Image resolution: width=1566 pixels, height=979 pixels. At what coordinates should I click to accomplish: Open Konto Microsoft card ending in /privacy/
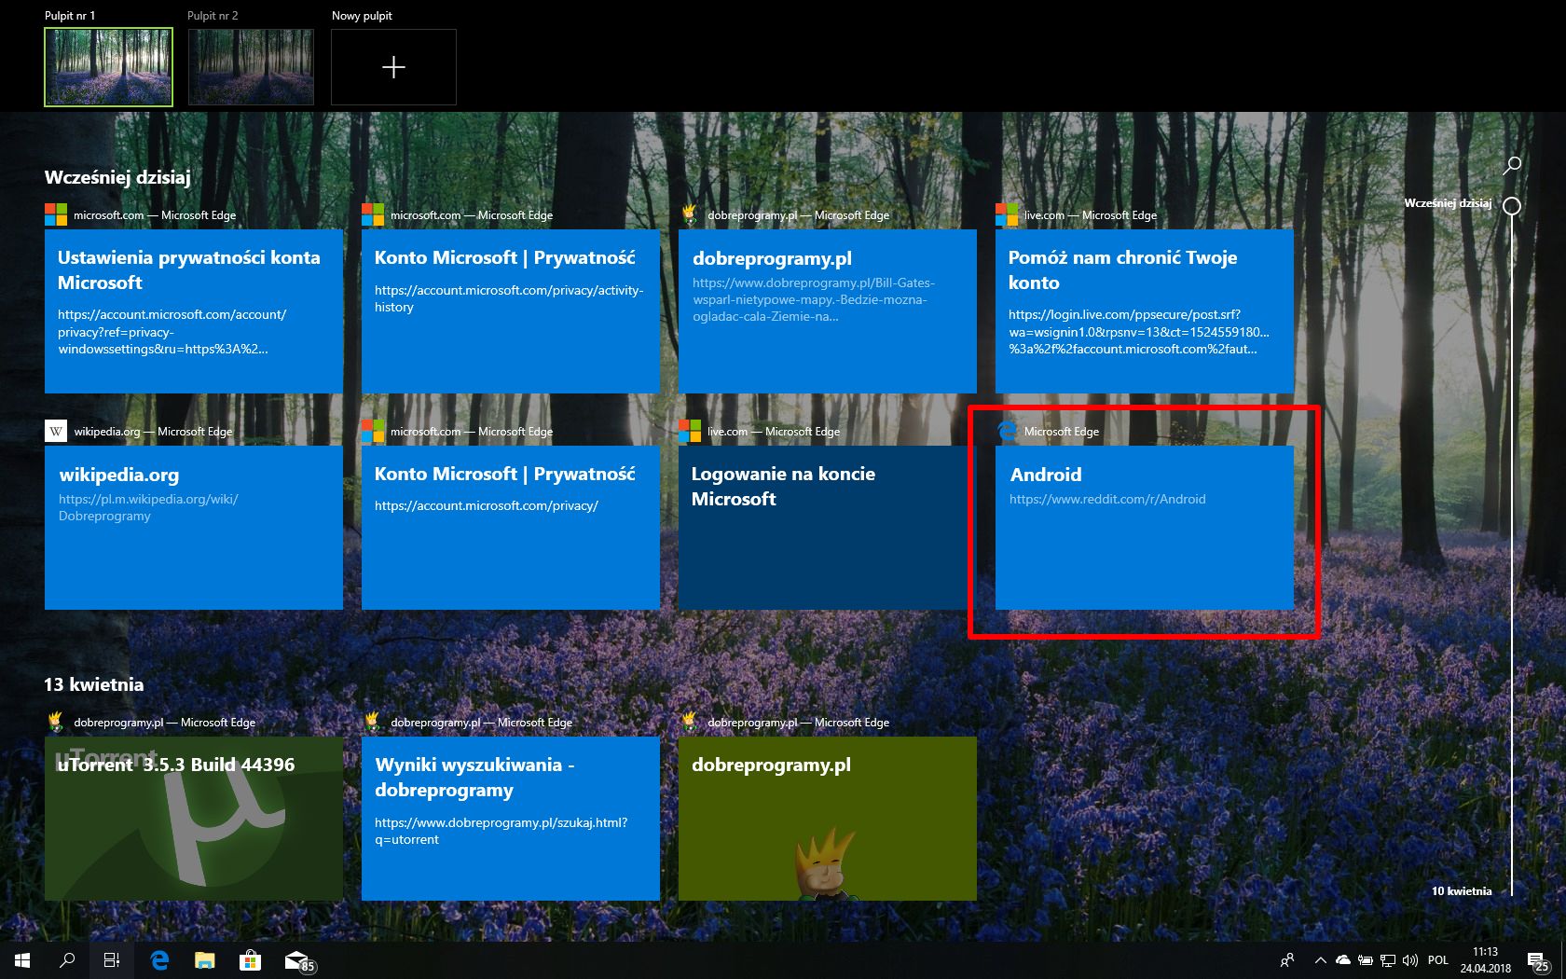click(x=511, y=528)
